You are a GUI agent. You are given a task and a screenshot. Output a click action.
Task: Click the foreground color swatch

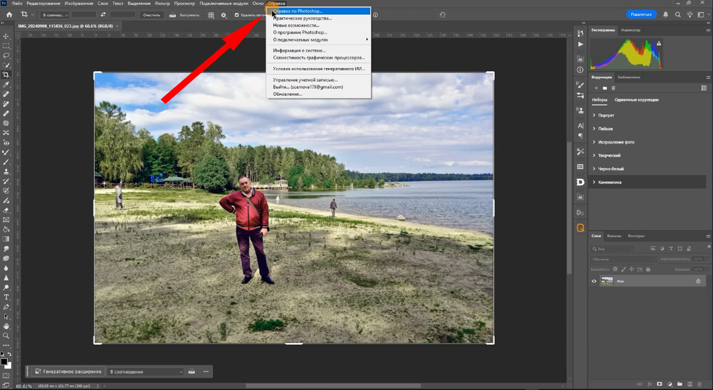tap(4, 362)
